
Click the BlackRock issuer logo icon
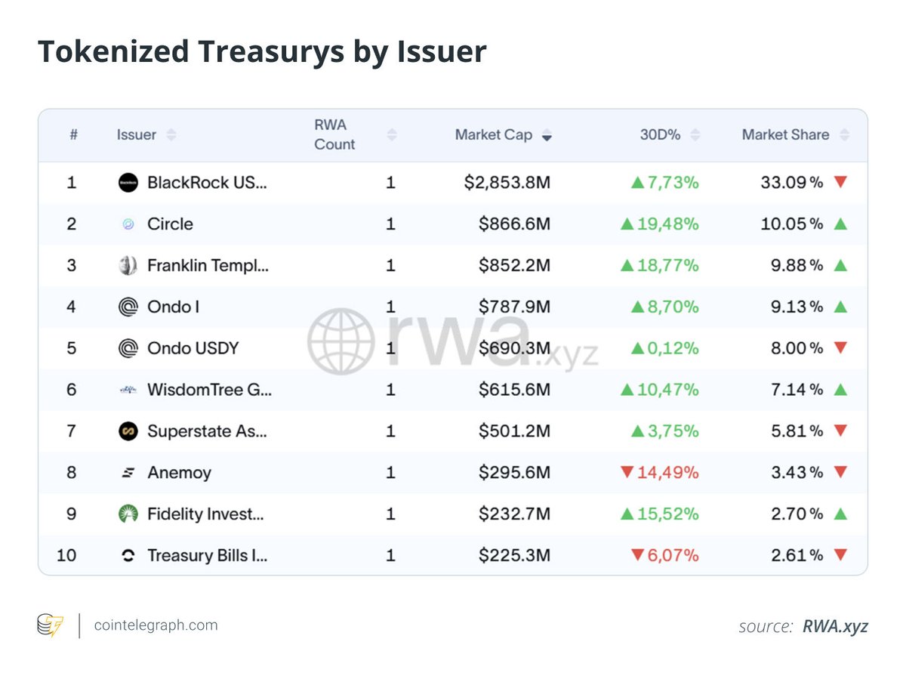coord(128,183)
